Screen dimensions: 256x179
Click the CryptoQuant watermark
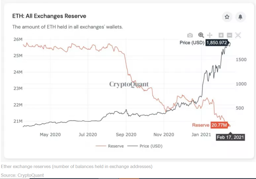[x=129, y=84]
